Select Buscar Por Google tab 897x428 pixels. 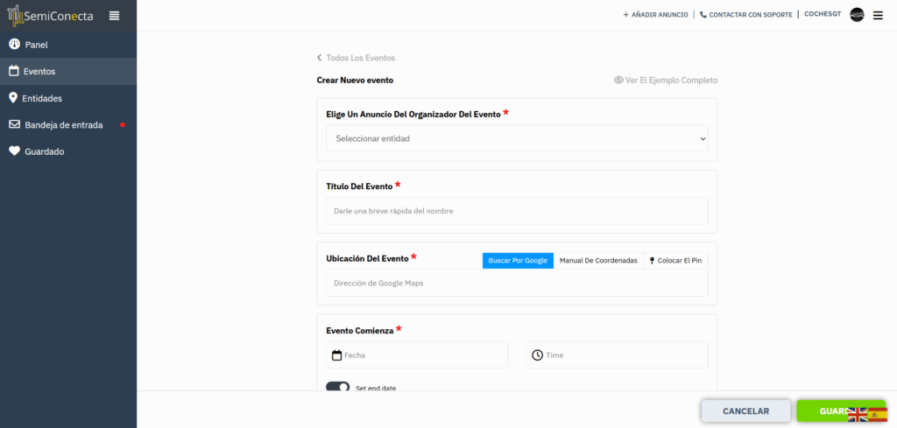click(x=518, y=260)
